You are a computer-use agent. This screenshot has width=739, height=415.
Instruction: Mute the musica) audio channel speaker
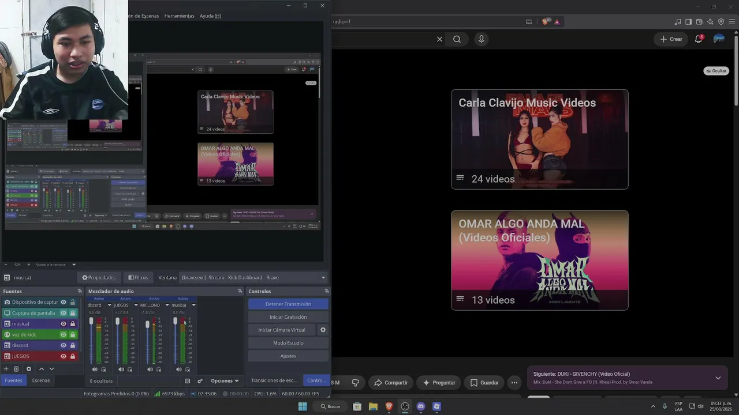click(179, 369)
